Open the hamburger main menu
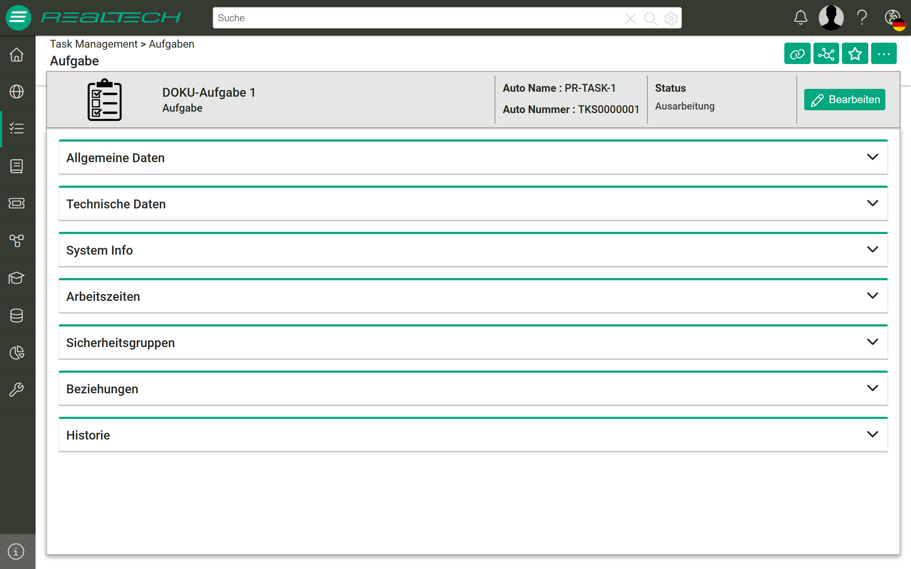The width and height of the screenshot is (911, 569). [x=18, y=18]
